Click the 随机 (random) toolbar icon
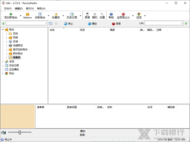Viewport: 190px width, 142px height. coord(95,15)
